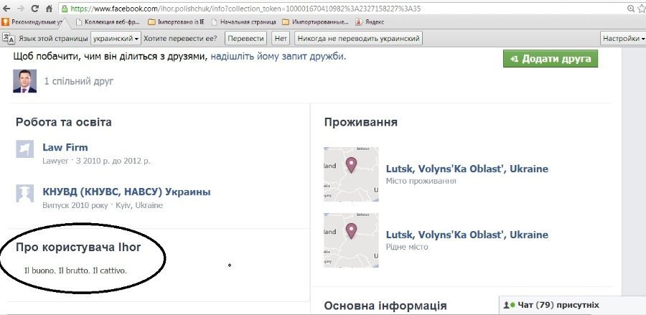
Task: Click the browser forward arrow
Action: 20,9
